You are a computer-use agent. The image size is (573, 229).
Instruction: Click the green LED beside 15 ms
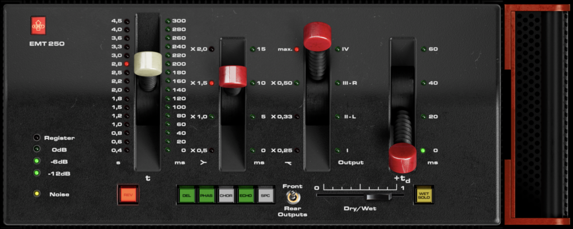pyautogui.click(x=252, y=49)
